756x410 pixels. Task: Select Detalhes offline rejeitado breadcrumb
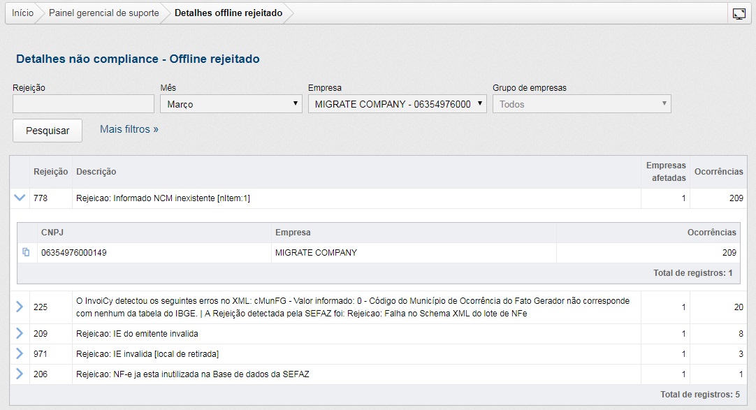(x=228, y=13)
